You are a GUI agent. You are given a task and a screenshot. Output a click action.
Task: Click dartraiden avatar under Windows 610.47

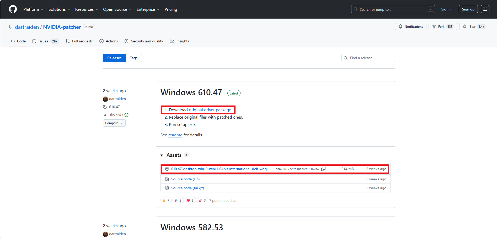coord(105,99)
